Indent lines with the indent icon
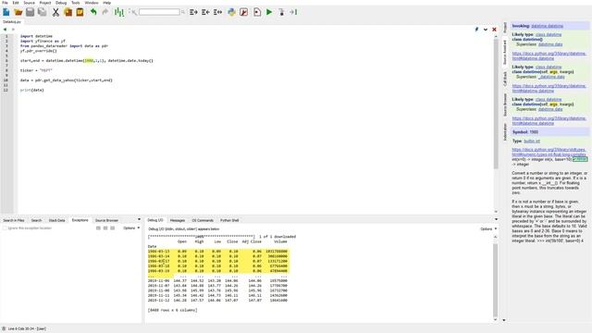This screenshot has height=333, width=592. [x=193, y=12]
